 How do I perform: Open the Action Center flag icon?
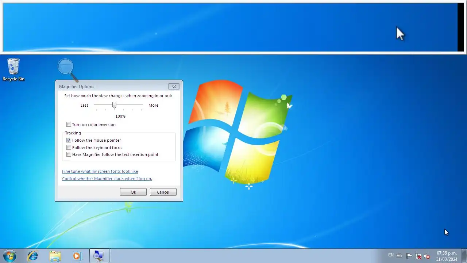409,256
